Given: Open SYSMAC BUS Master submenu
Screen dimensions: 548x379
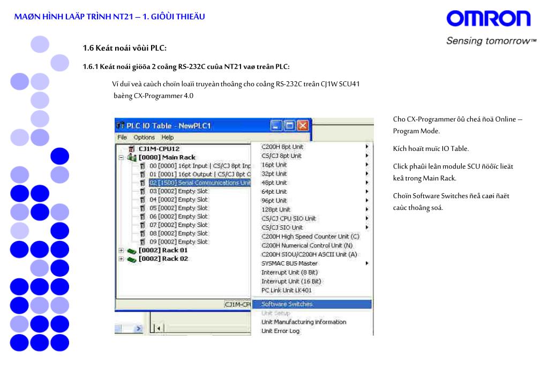Looking at the screenshot, I should click(x=312, y=263).
